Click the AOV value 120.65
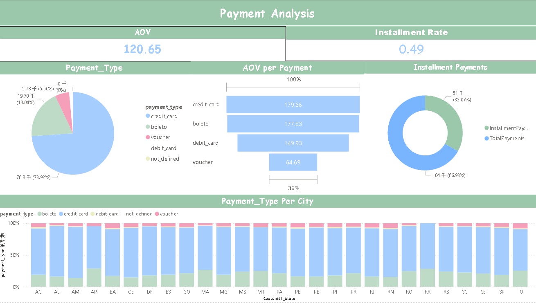The height and width of the screenshot is (303, 536). 142,49
